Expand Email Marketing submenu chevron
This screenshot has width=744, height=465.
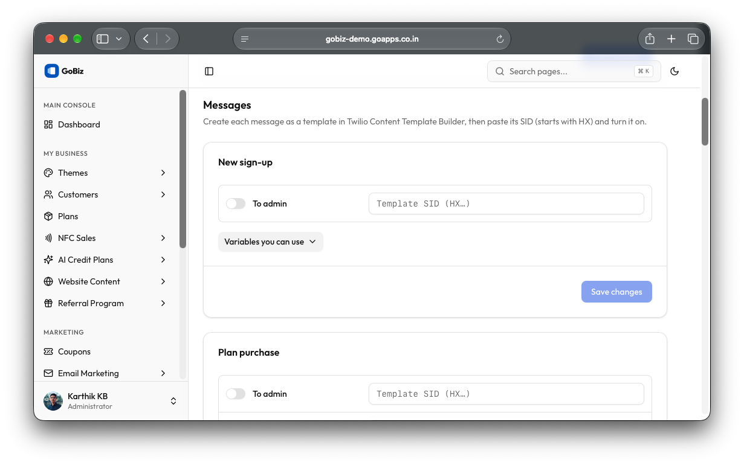[163, 373]
